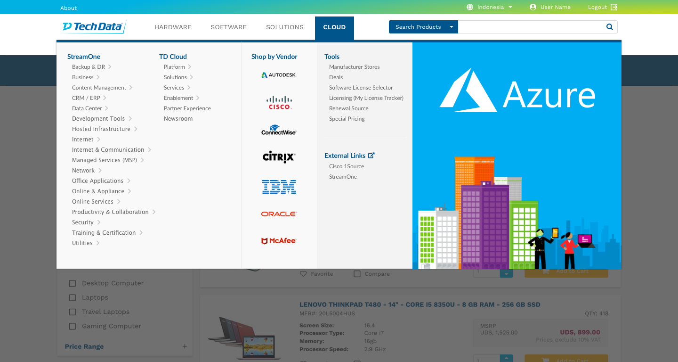Open Partner Experience link
This screenshot has height=362, width=678.
click(187, 108)
